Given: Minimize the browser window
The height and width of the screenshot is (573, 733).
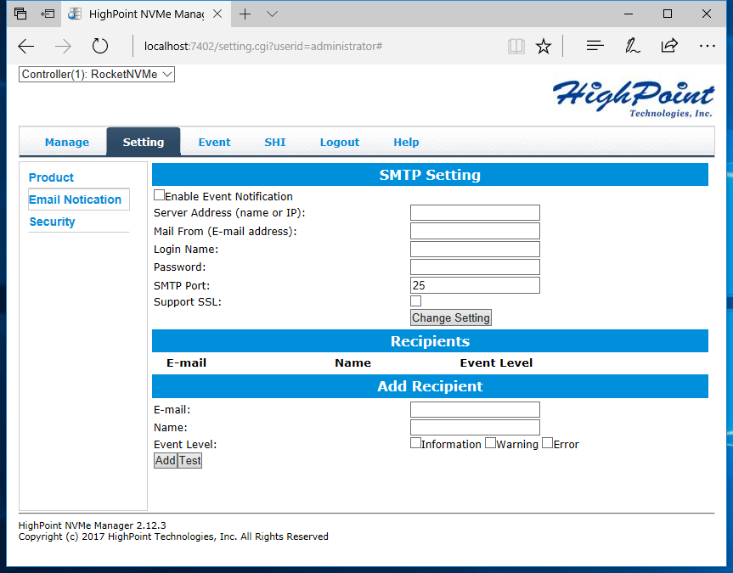Looking at the screenshot, I should click(x=629, y=14).
